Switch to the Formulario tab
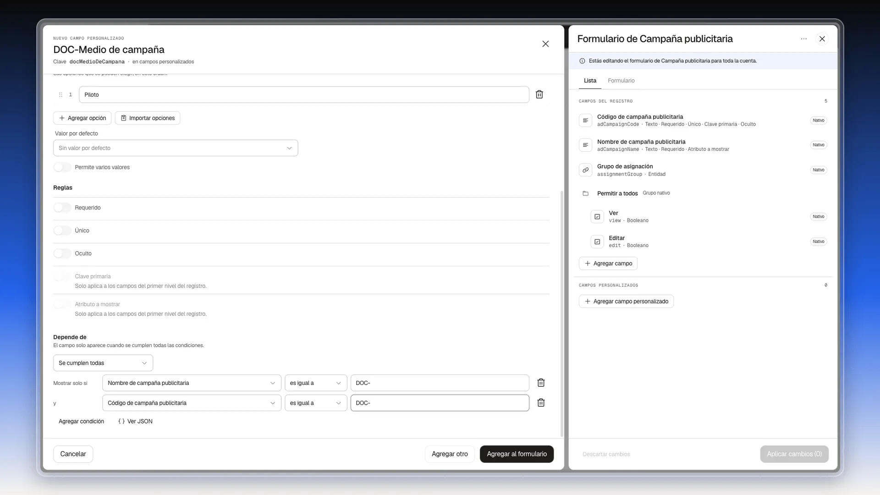Viewport: 880px width, 495px height. (621, 81)
